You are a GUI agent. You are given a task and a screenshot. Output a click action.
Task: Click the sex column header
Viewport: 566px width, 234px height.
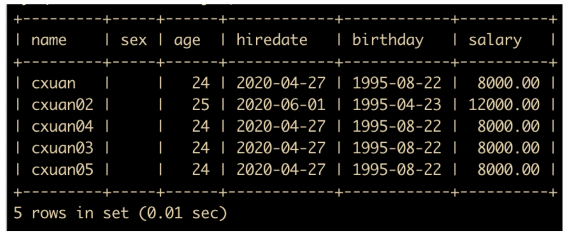pos(134,40)
